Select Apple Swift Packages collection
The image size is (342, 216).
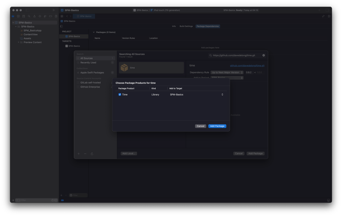(92, 73)
